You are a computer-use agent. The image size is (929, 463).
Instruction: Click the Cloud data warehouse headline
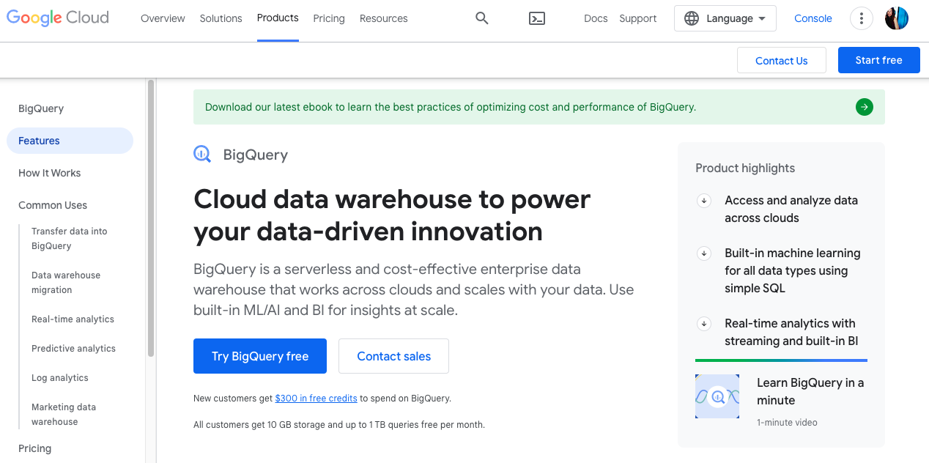[392, 215]
